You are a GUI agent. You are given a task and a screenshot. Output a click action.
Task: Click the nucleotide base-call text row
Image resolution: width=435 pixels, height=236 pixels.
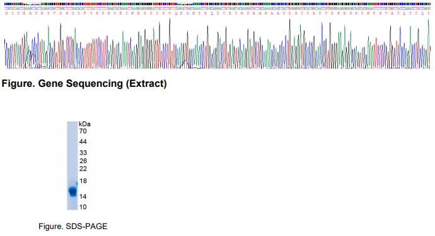click(x=217, y=9)
